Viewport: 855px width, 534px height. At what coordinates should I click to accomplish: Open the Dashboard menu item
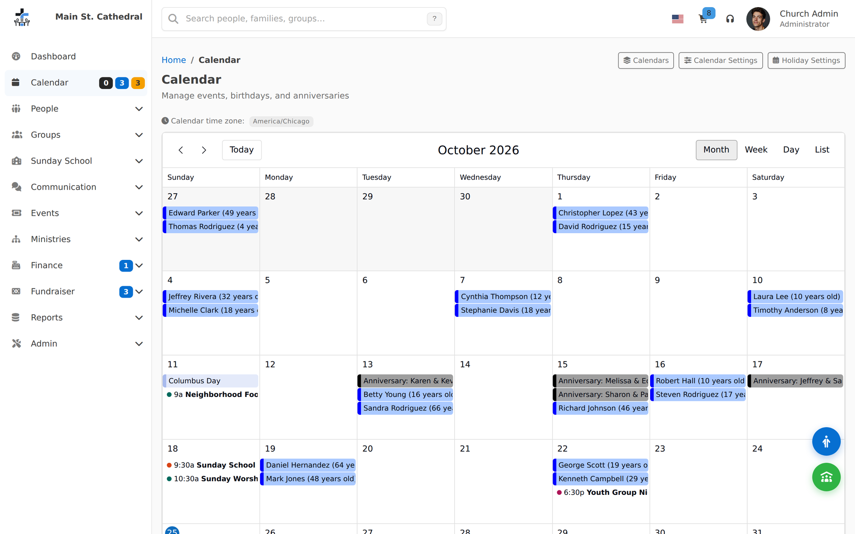coord(76,57)
